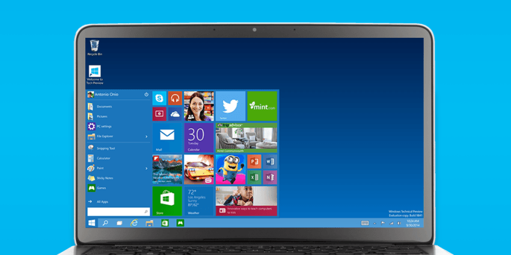Open PowerPoint from the Office tiles
This screenshot has width=511, height=255.
(254, 161)
